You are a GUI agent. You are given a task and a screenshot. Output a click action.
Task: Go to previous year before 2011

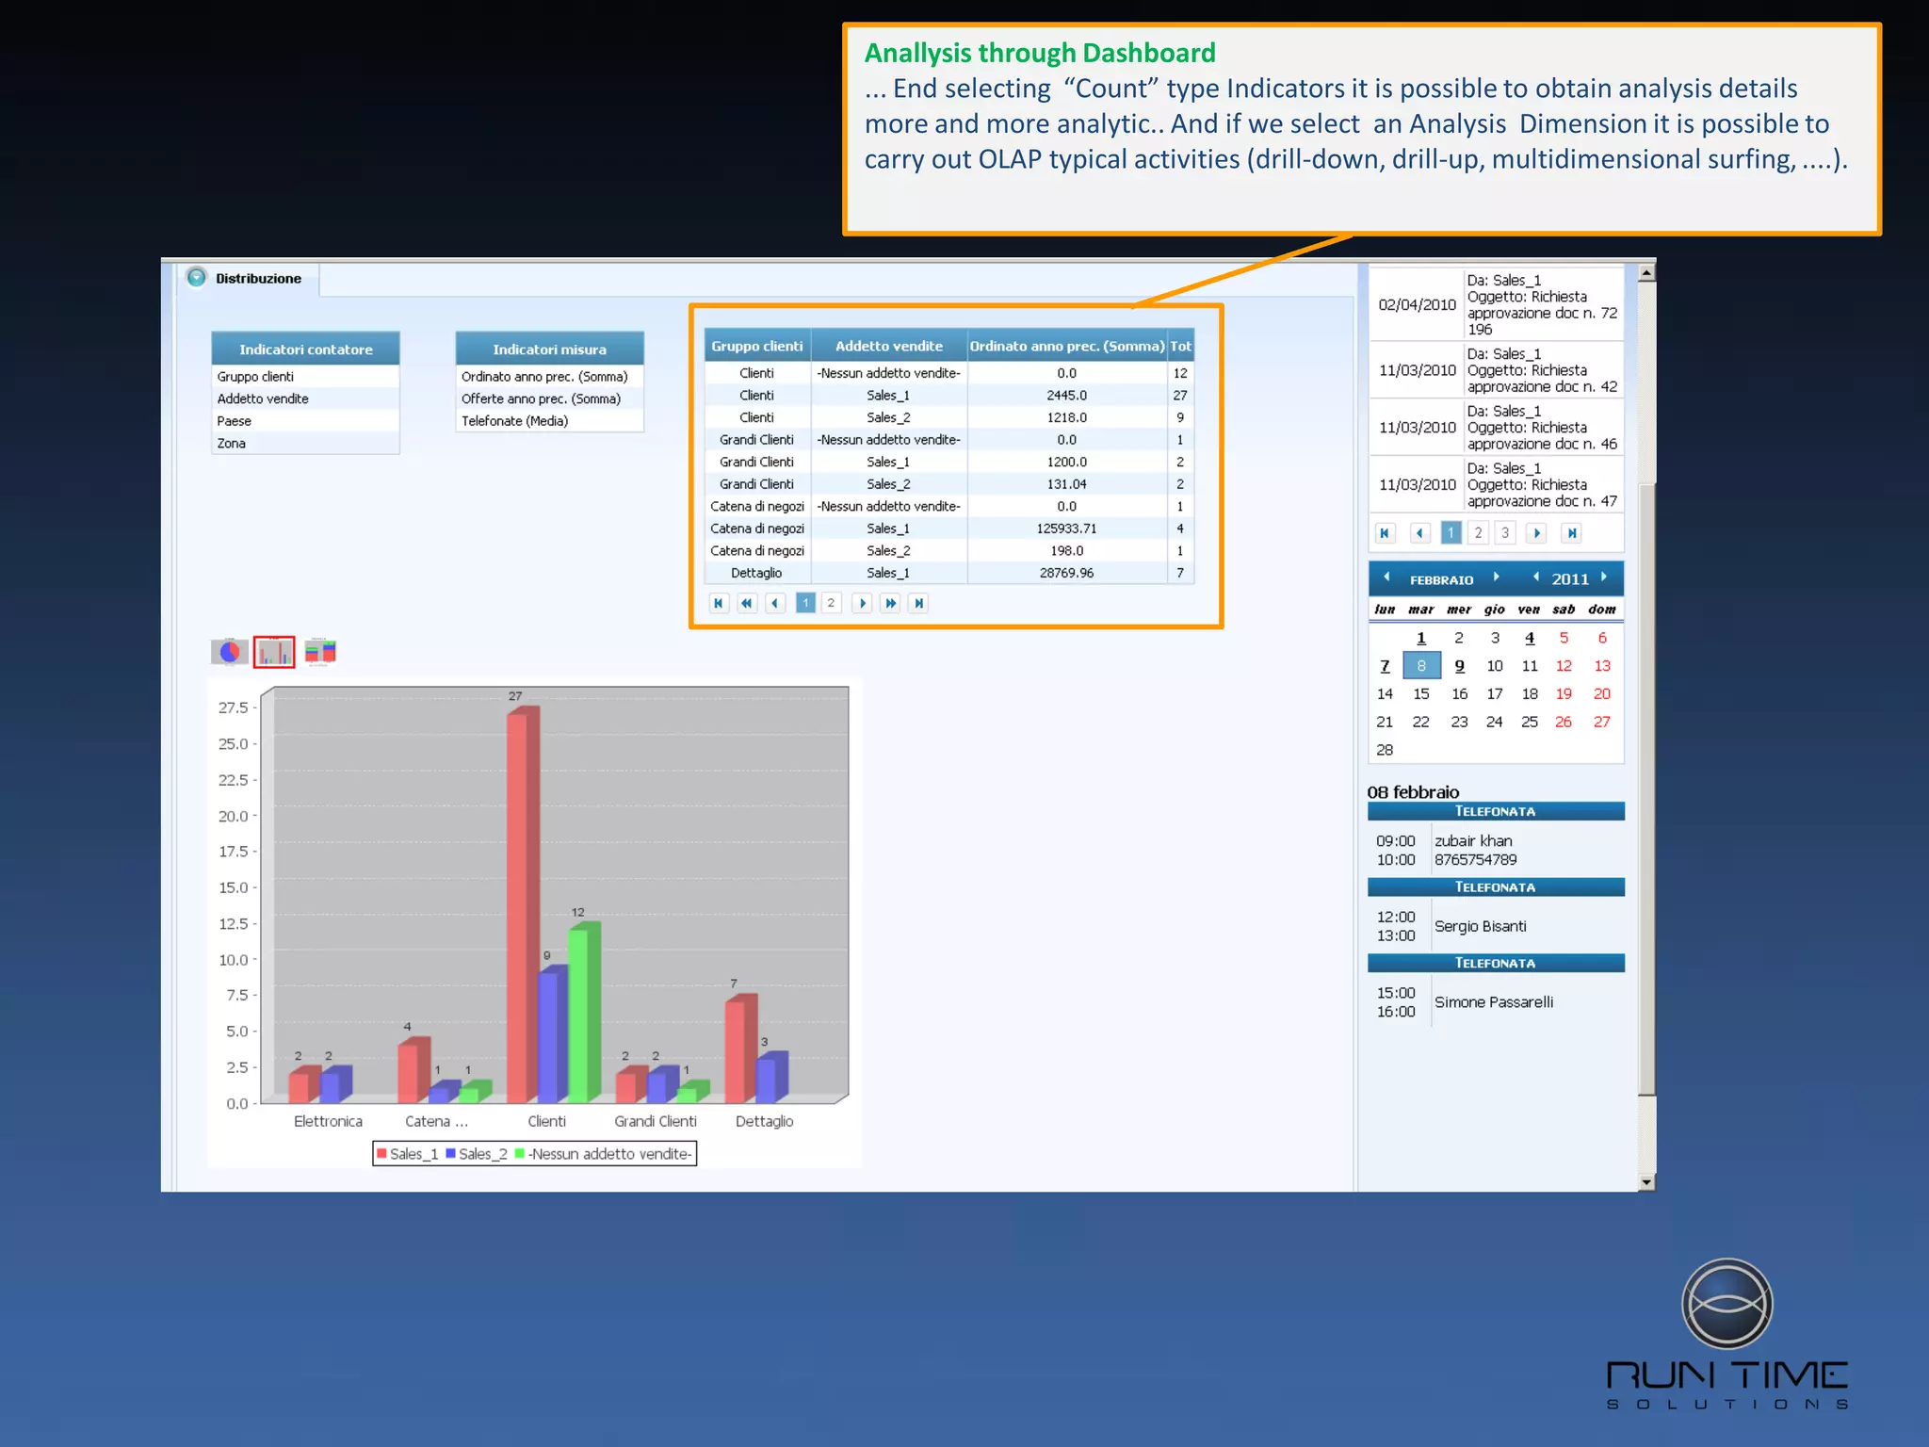1536,577
